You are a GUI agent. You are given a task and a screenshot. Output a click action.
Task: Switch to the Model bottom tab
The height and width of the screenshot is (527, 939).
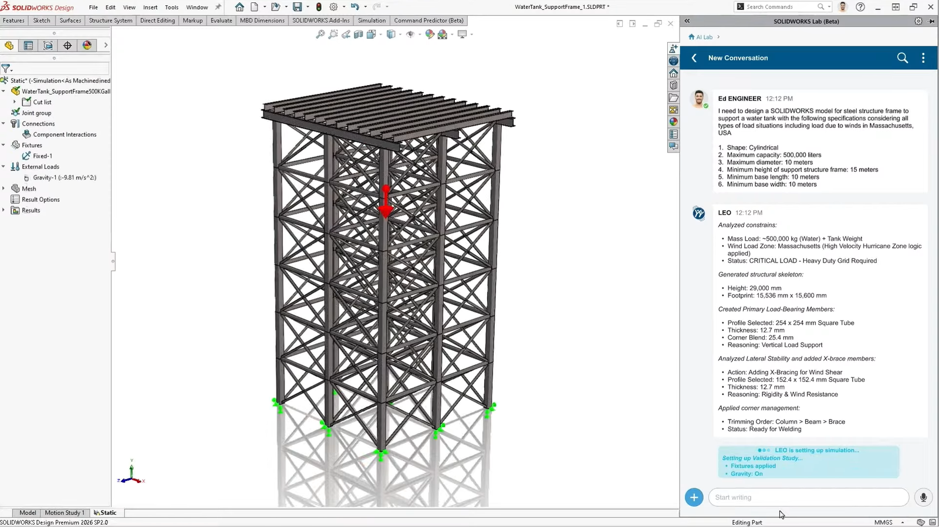(x=28, y=512)
